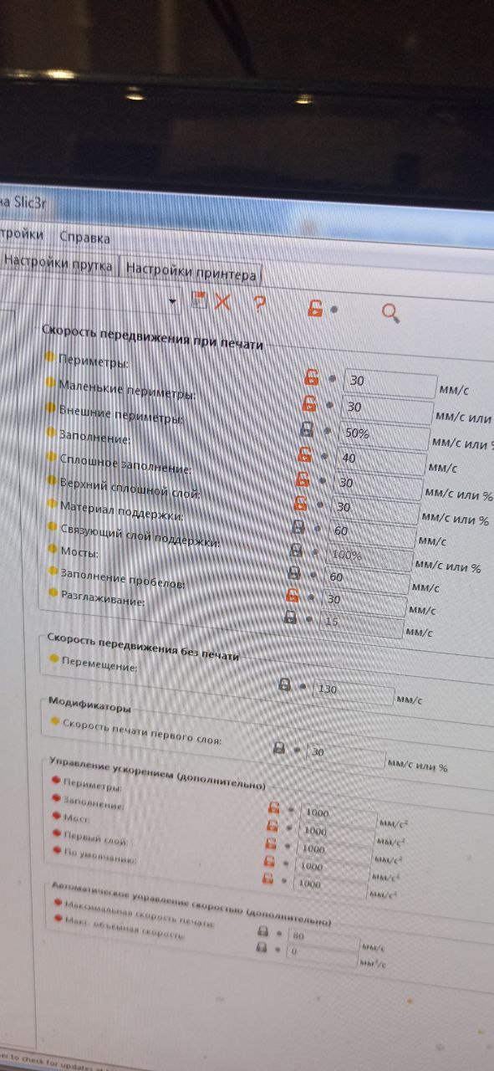Edit the Разглаживание speed field showing 15

[361, 623]
